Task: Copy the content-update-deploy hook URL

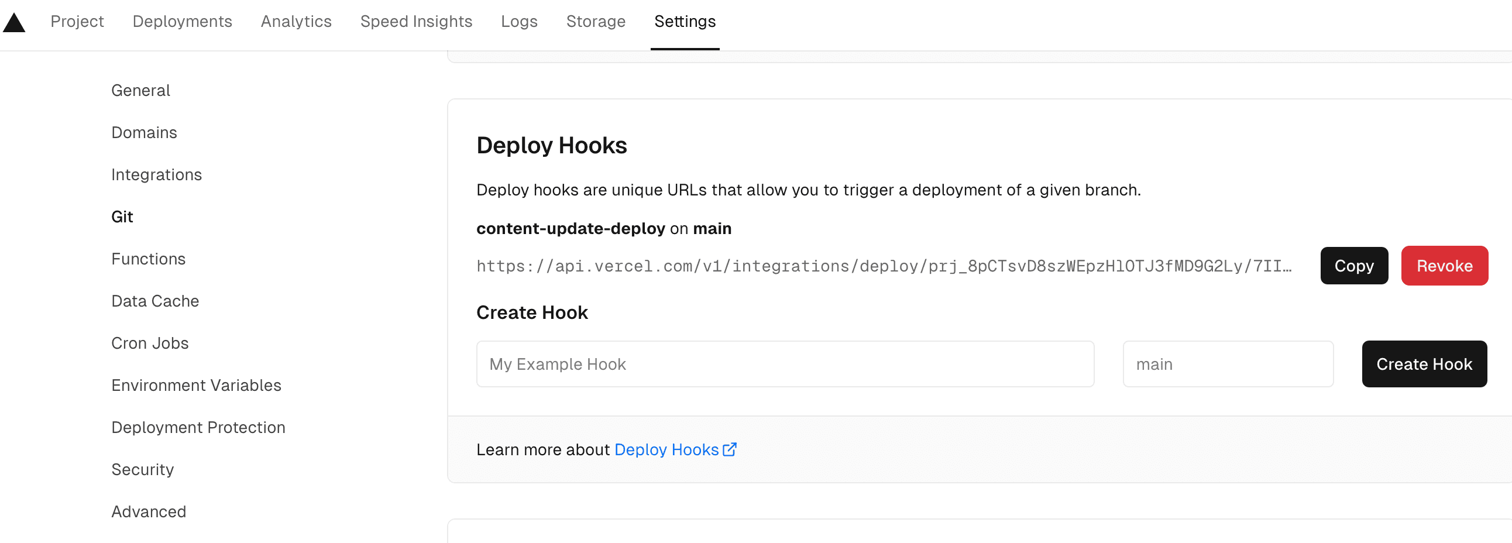Action: pyautogui.click(x=1353, y=266)
